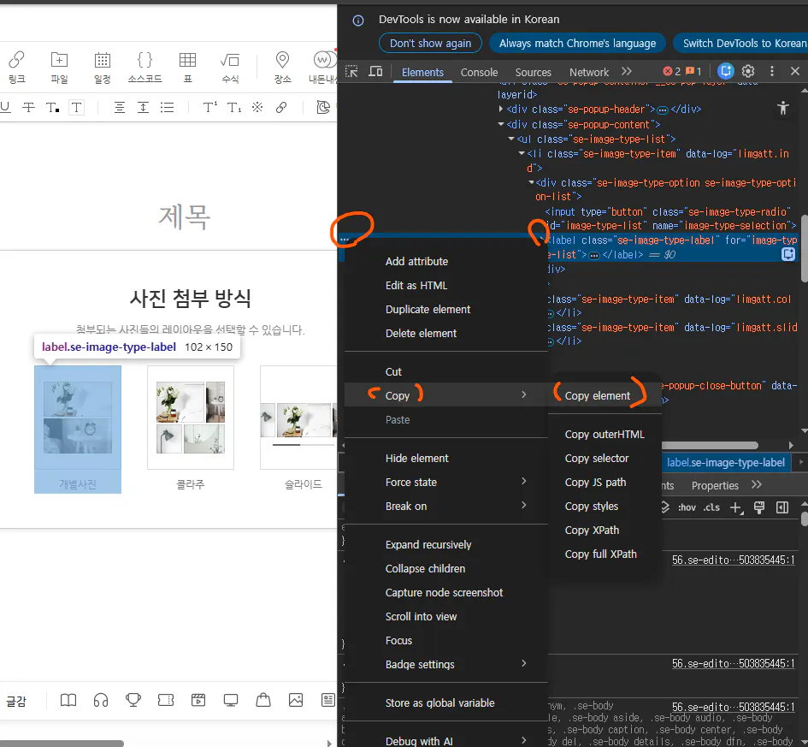The image size is (808, 747).
Task: Collapse the se-image-type-list ul node
Action: 511,139
